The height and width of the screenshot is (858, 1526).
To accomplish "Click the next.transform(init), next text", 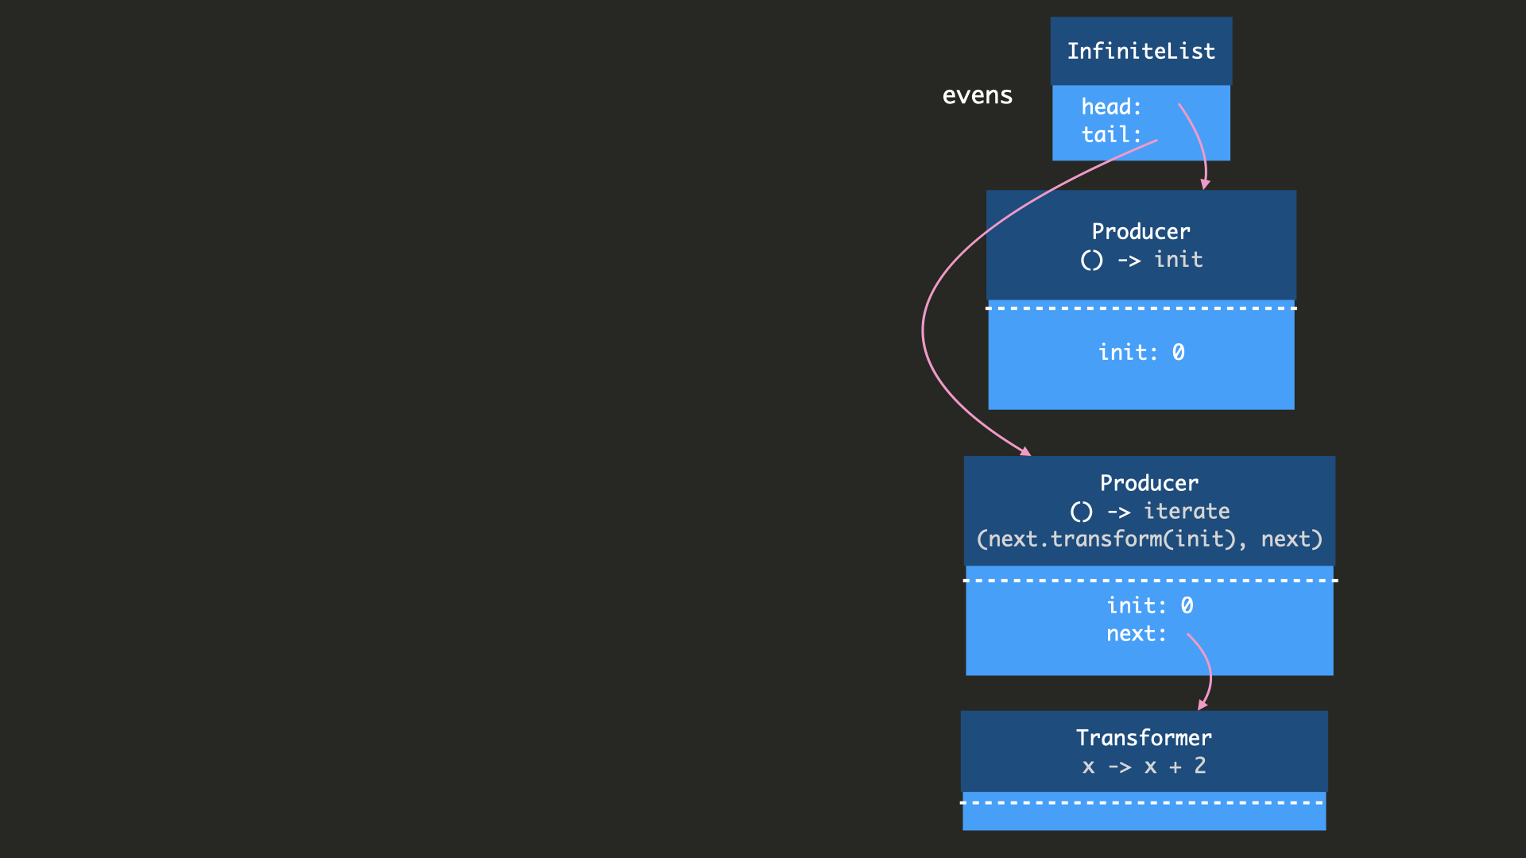I will point(1149,539).
